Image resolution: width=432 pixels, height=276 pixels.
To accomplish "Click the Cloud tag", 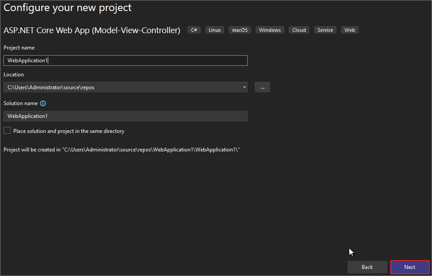I will [299, 30].
